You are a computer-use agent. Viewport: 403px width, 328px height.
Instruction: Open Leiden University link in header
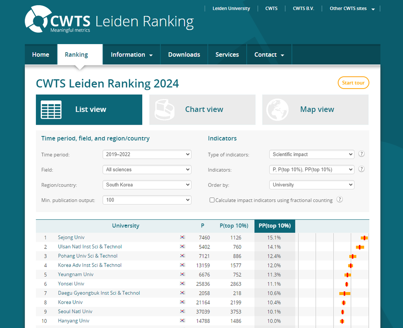point(231,9)
